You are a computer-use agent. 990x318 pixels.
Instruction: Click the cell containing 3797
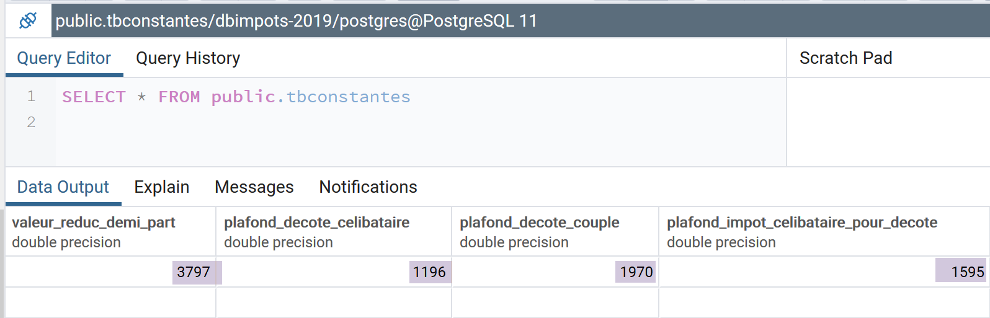[x=193, y=272]
